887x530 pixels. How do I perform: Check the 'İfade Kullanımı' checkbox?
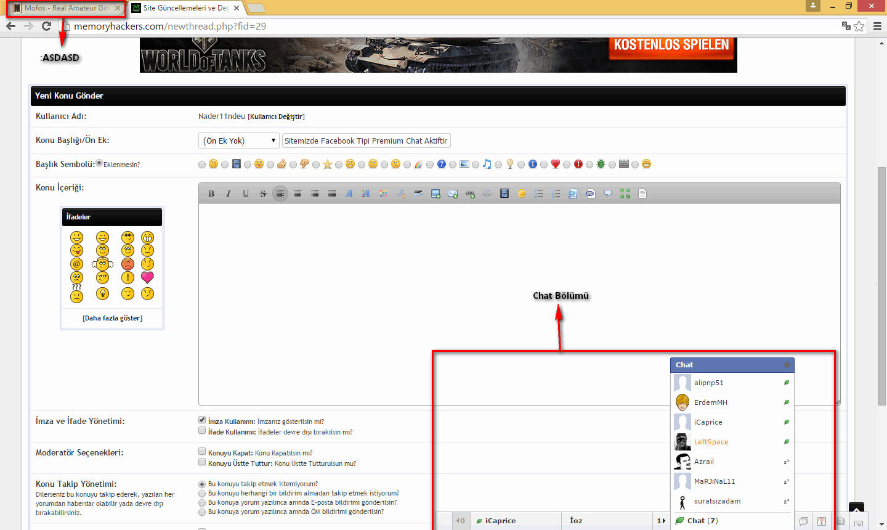(x=202, y=431)
